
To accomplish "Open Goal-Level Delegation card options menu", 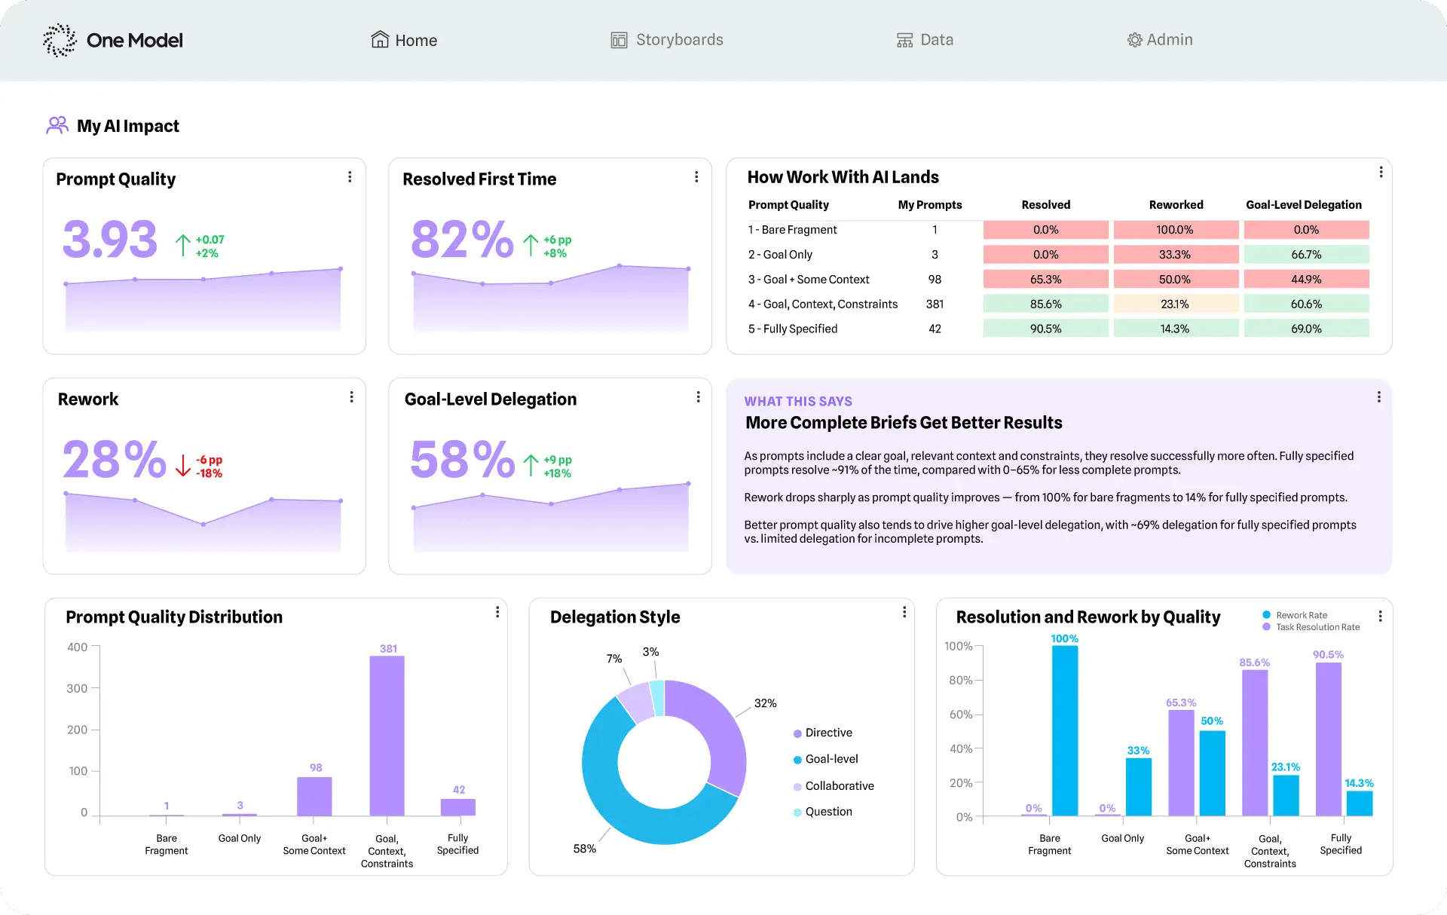I will pos(698,396).
